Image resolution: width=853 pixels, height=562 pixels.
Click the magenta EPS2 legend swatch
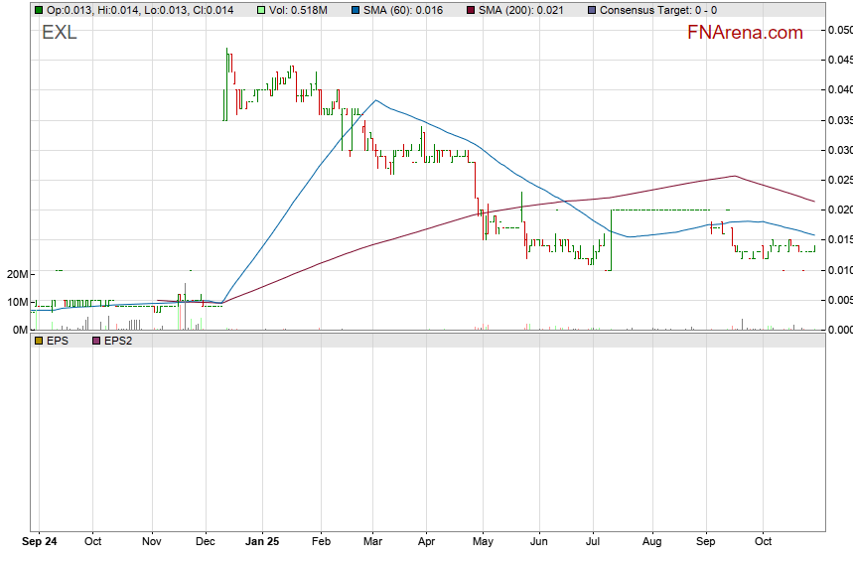coord(96,341)
